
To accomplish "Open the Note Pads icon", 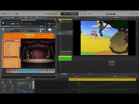I will (133, 14).
